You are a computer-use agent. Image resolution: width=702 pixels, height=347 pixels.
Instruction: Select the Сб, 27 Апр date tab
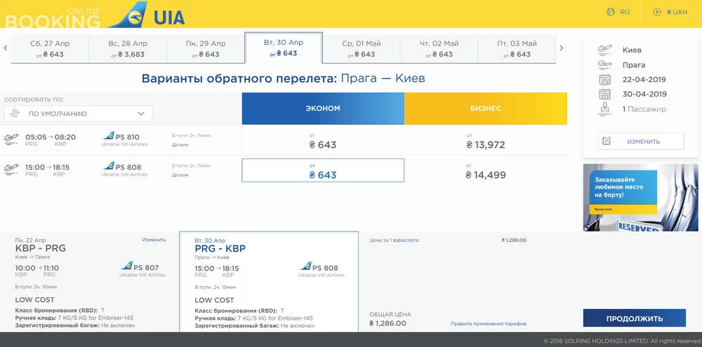[x=50, y=48]
